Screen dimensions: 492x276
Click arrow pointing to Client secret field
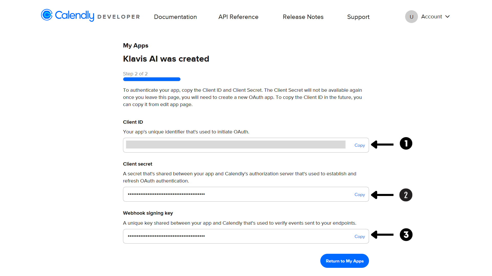click(x=382, y=195)
